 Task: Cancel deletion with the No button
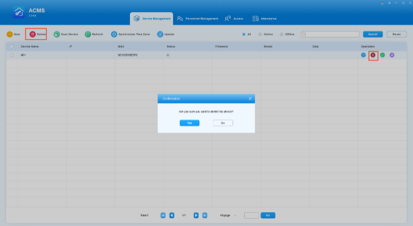coord(223,123)
